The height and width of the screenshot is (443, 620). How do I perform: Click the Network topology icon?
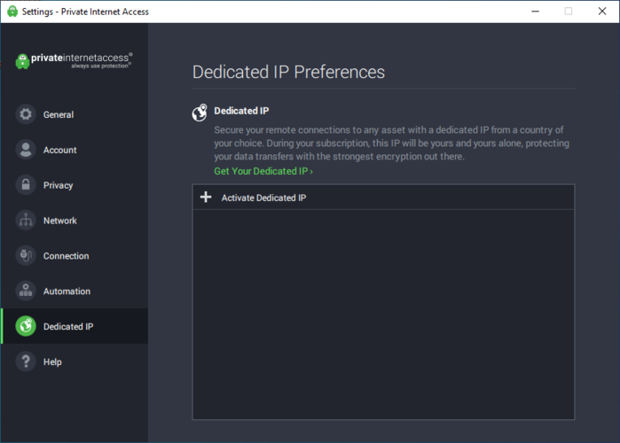click(x=26, y=221)
